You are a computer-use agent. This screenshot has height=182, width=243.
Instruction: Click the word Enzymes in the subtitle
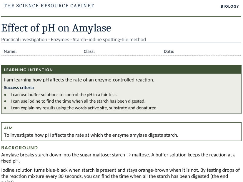click(x=60, y=40)
